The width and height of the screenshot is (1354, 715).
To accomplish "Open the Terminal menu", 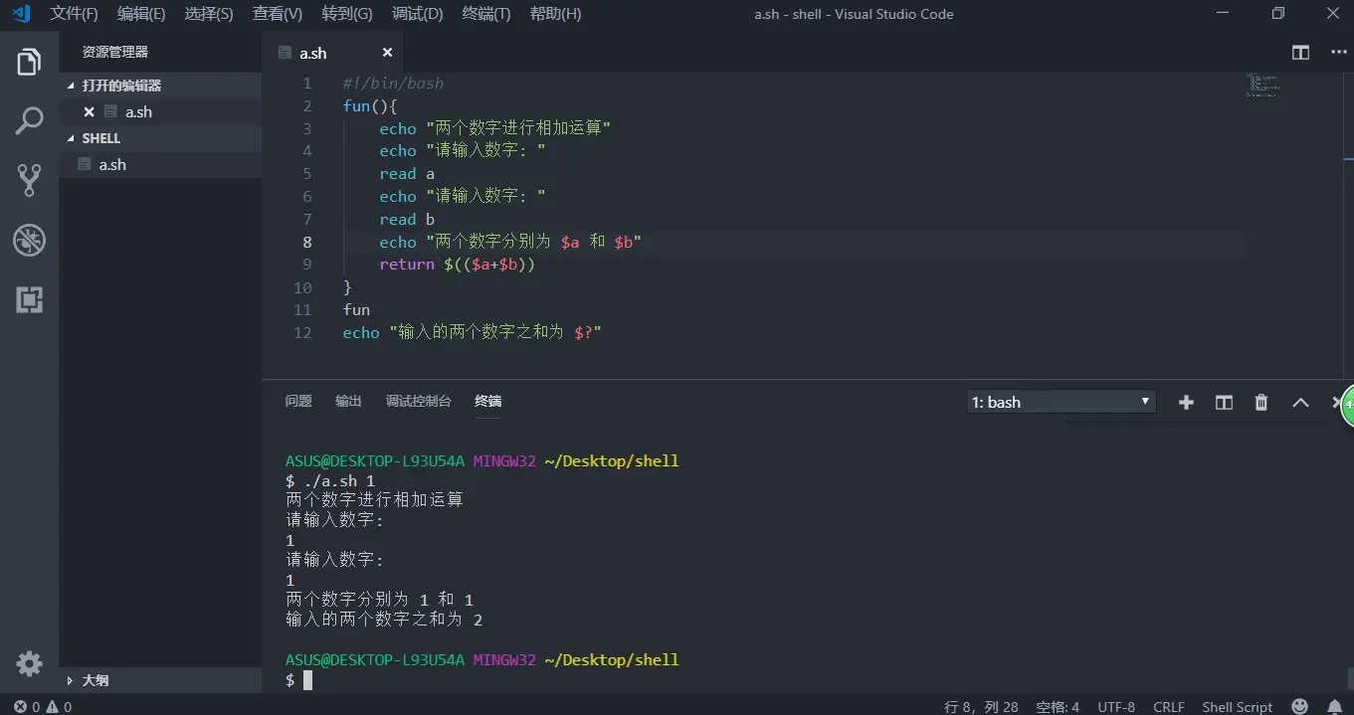I will 486,14.
